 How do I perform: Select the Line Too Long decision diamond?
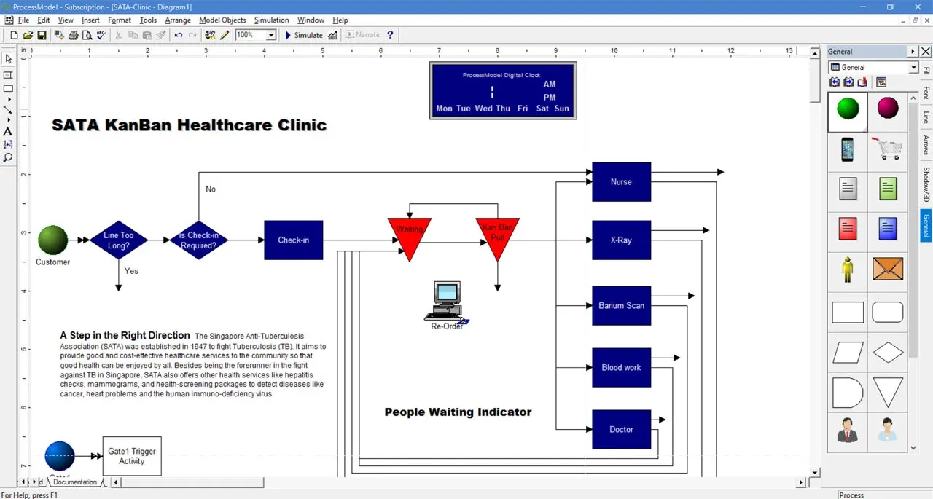tap(118, 240)
